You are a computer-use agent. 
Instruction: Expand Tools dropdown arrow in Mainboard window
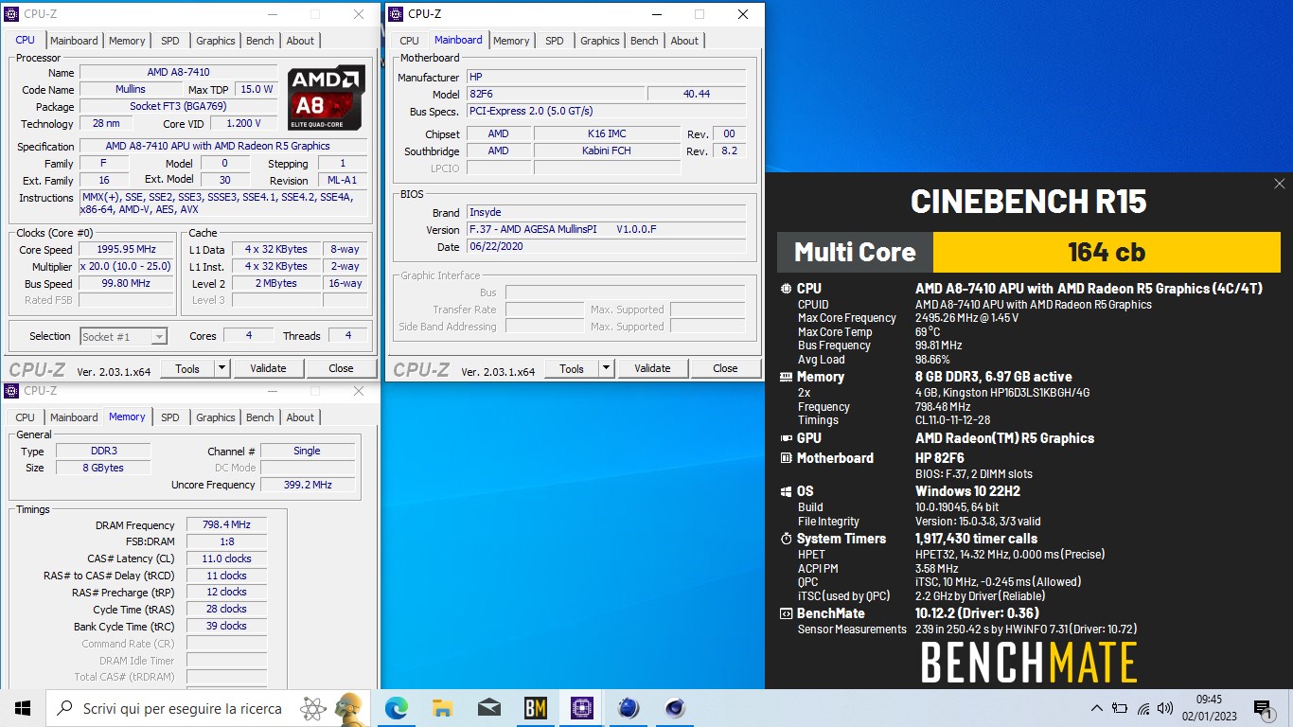pos(607,368)
